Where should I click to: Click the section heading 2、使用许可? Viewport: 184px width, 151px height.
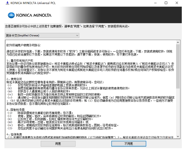pos(14,79)
